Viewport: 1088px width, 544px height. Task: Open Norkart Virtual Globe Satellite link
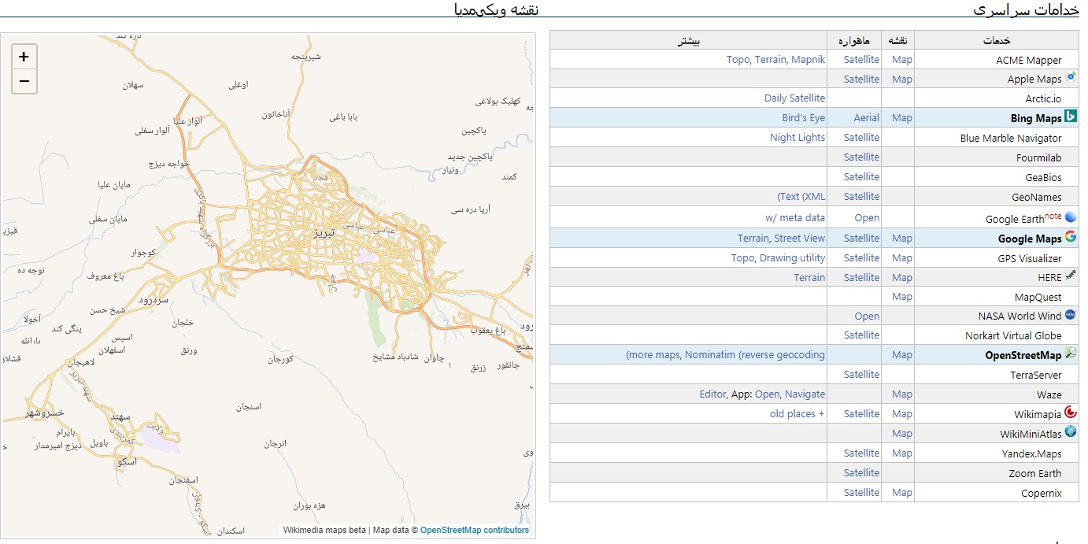coord(861,335)
